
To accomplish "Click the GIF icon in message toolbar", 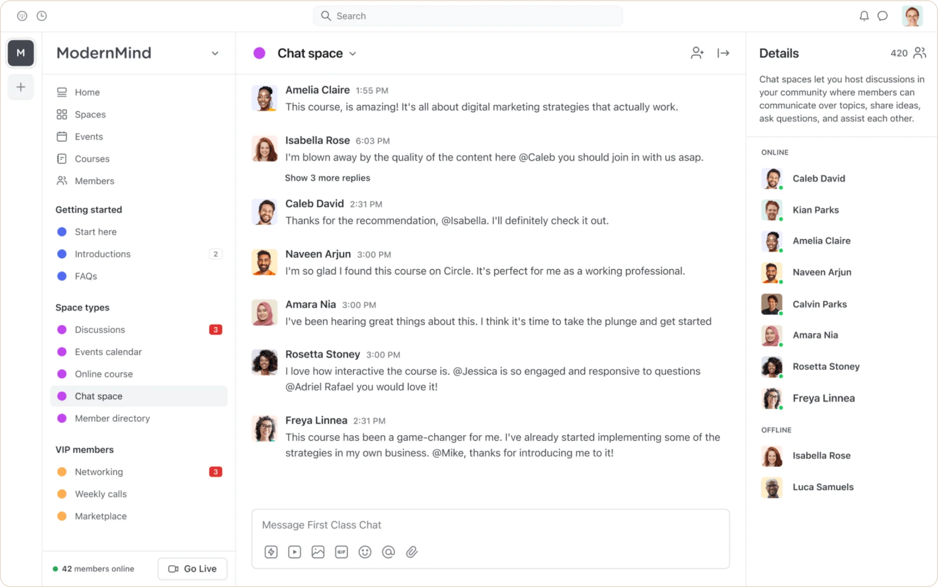I will 341,551.
